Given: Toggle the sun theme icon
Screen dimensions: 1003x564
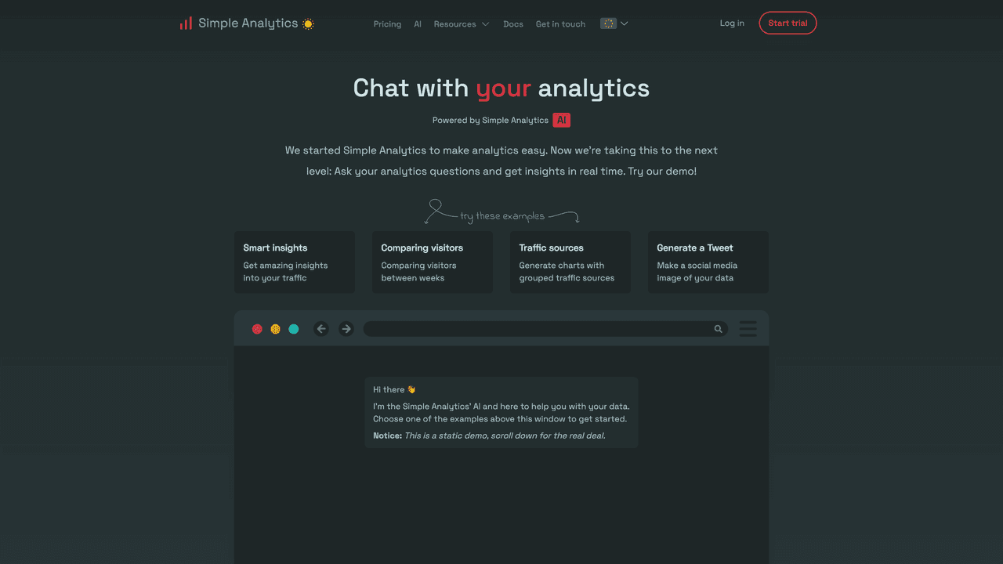Looking at the screenshot, I should 308,23.
